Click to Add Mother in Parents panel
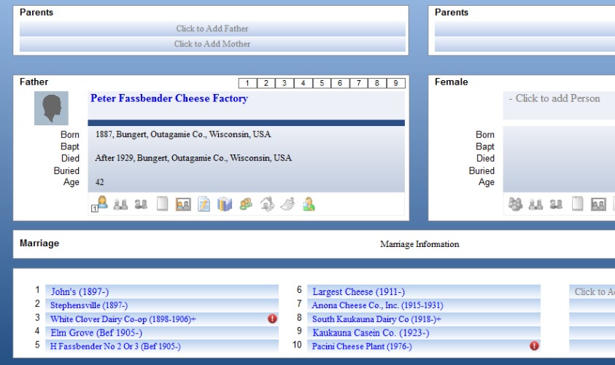 (212, 44)
